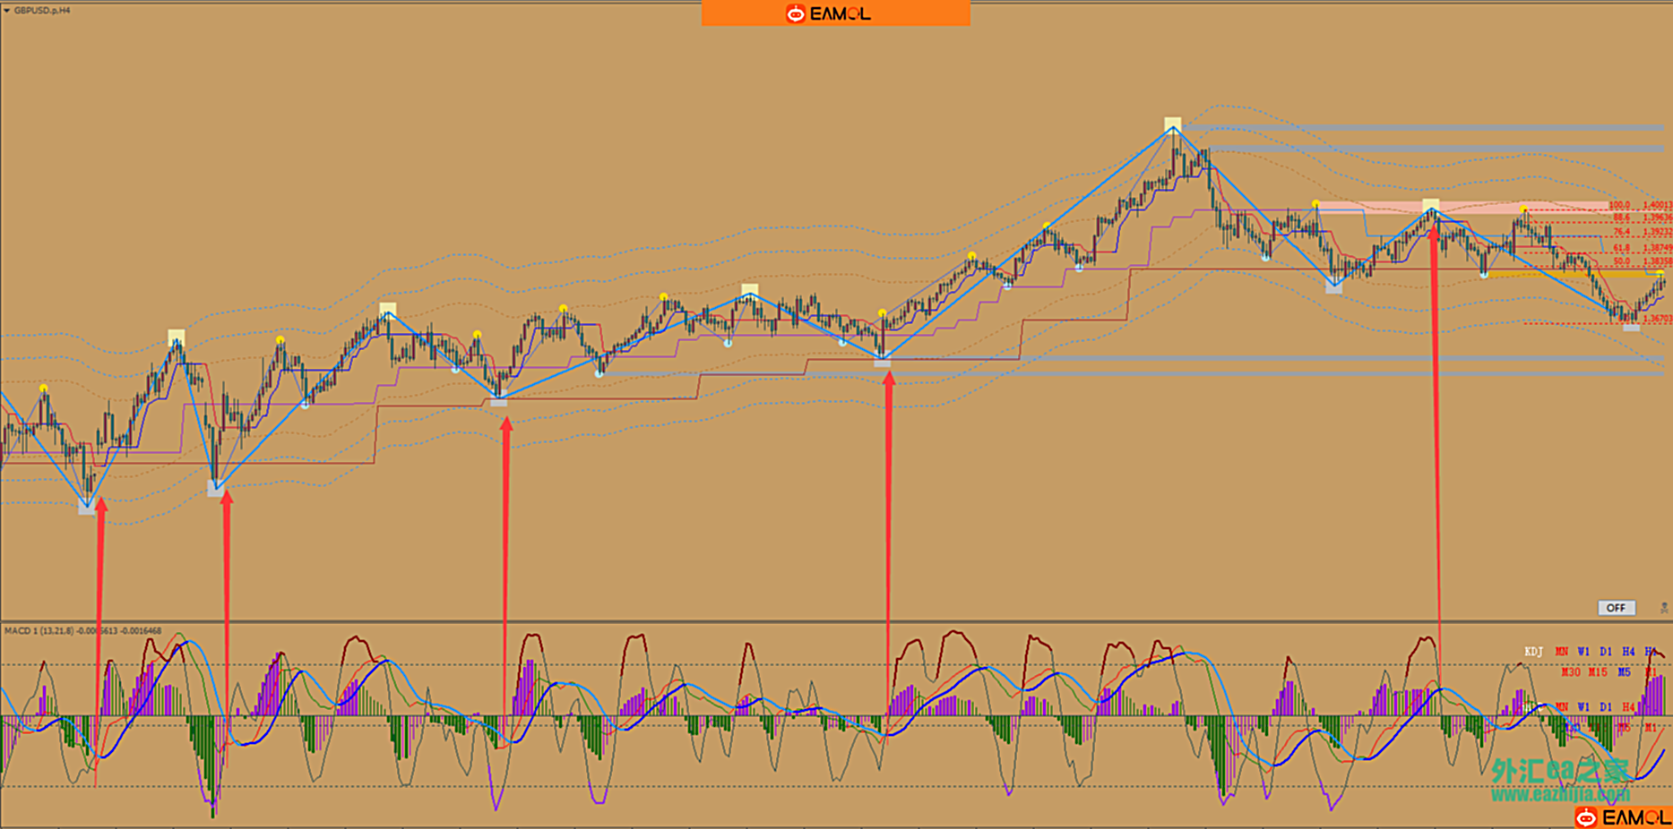Toggle the OFF button
The height and width of the screenshot is (829, 1673).
click(1616, 608)
